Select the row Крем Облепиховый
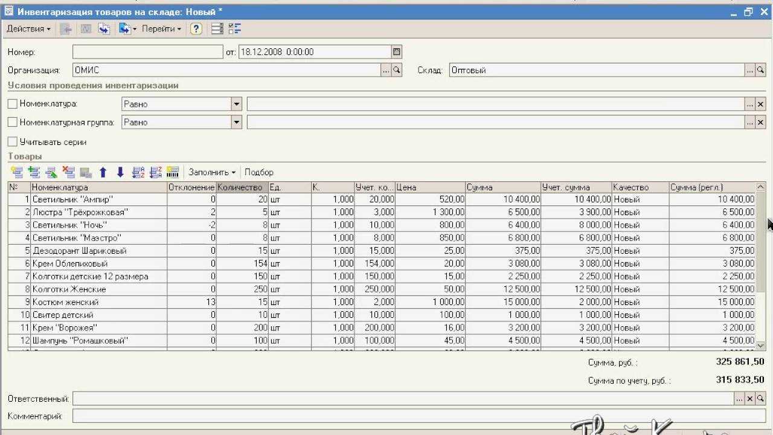 [x=382, y=263]
